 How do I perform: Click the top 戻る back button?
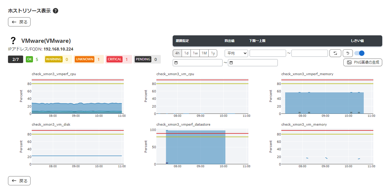(x=19, y=22)
